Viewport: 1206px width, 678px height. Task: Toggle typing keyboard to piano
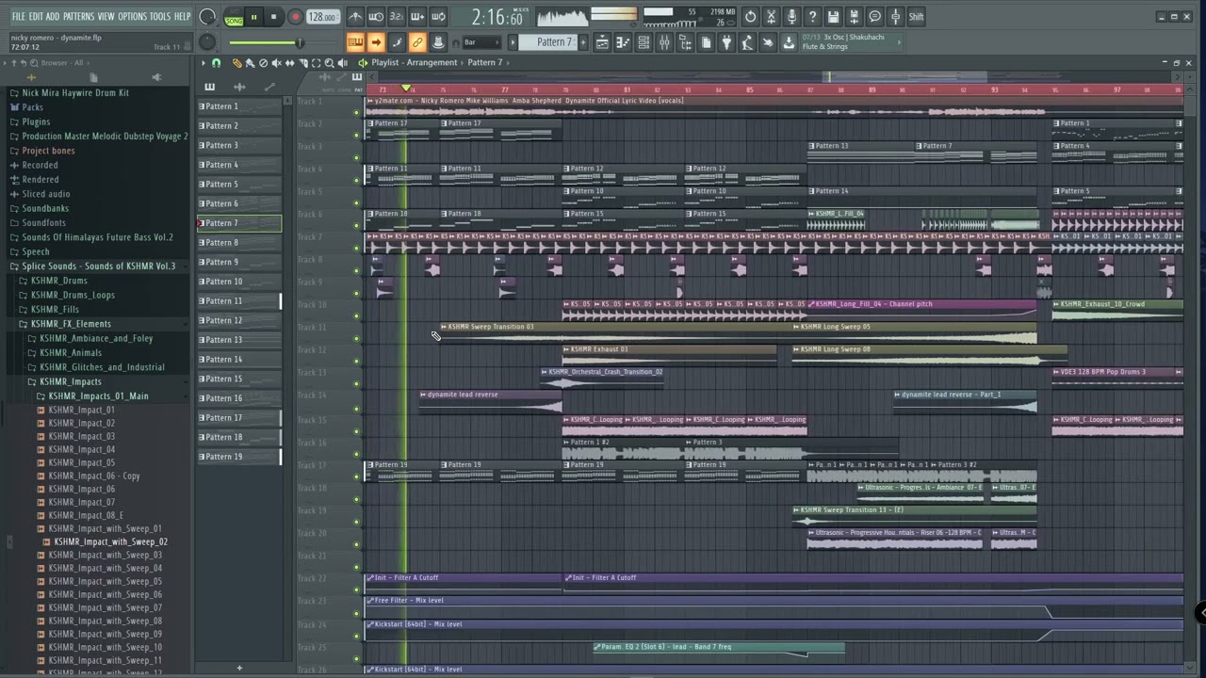(x=355, y=42)
